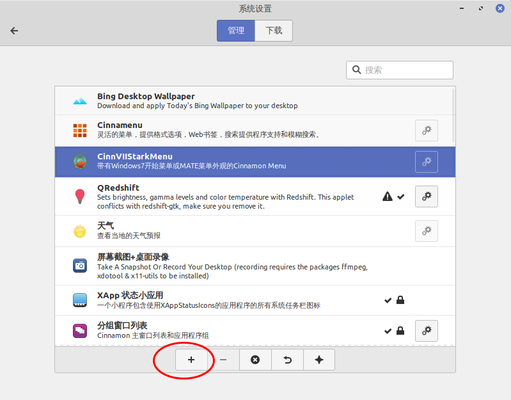Click the 天气 sun icon
Image resolution: width=511 pixels, height=400 pixels.
[80, 231]
